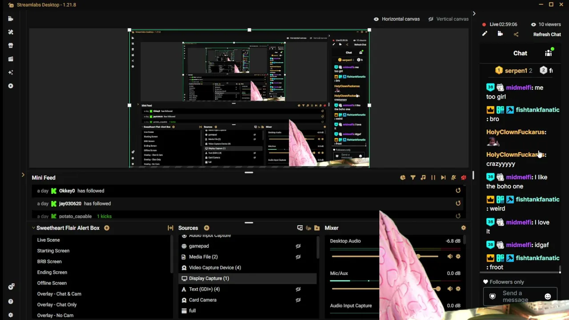Open the source properties icon in Sources header
The height and width of the screenshot is (320, 569).
pyautogui.click(x=300, y=228)
